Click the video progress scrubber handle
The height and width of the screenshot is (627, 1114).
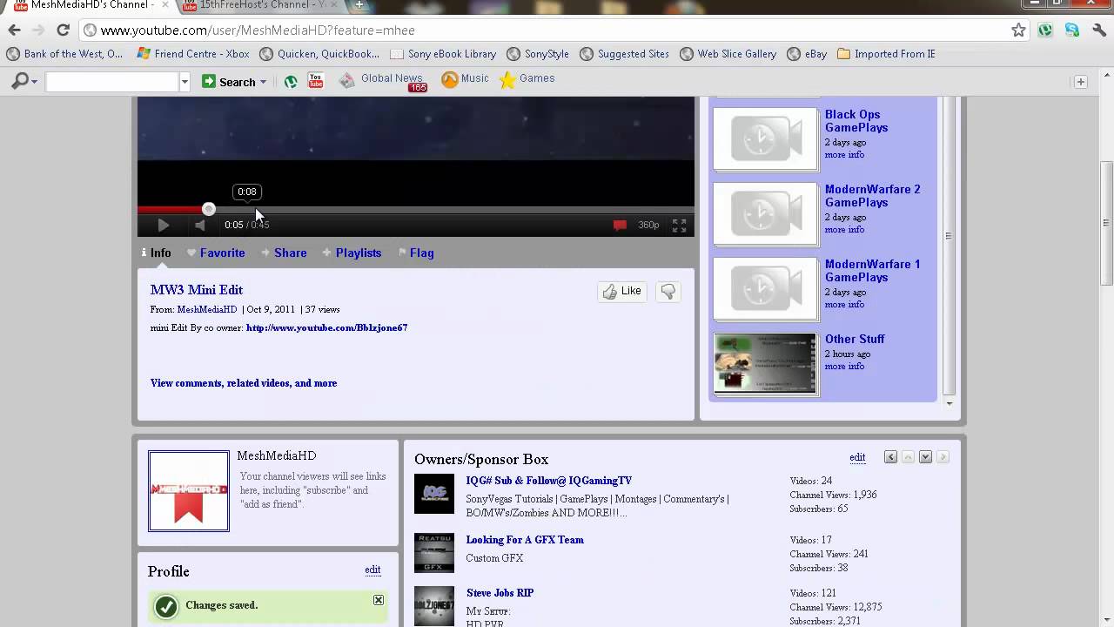point(209,209)
